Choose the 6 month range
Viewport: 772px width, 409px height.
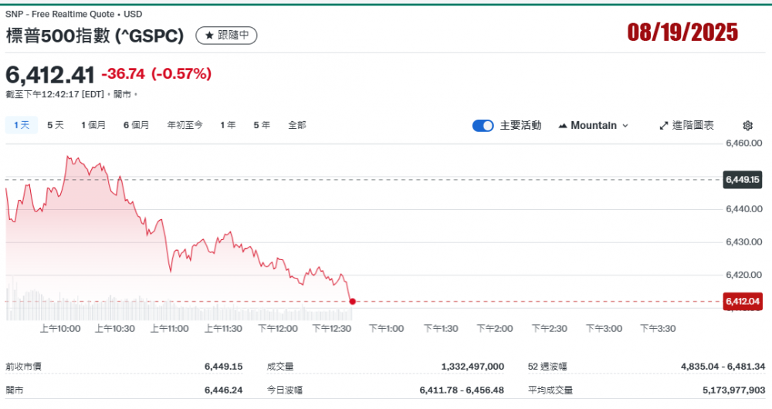[x=136, y=125]
